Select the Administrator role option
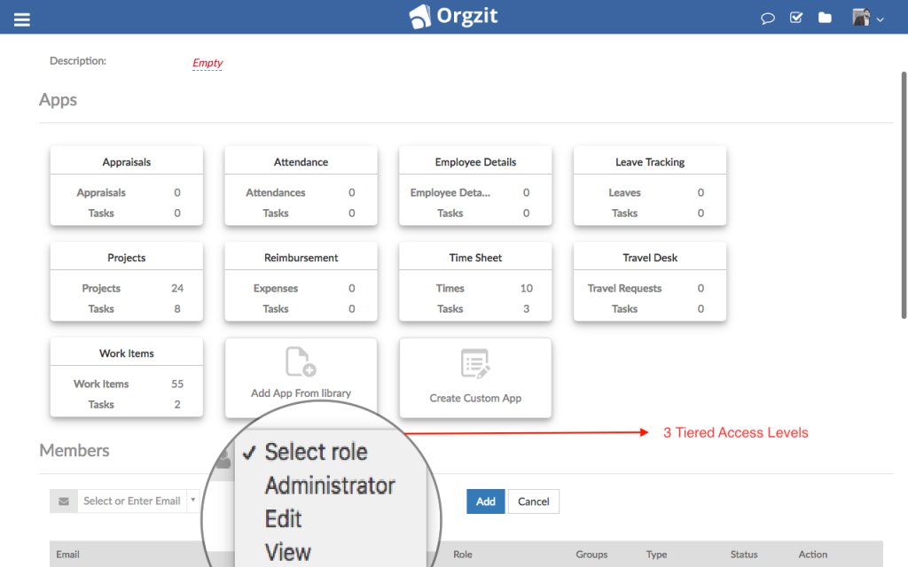Screen dimensions: 908x567 330,485
